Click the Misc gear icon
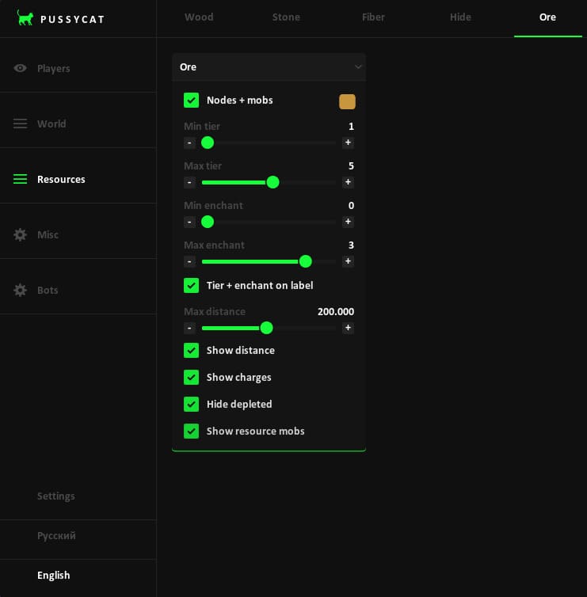 click(20, 234)
